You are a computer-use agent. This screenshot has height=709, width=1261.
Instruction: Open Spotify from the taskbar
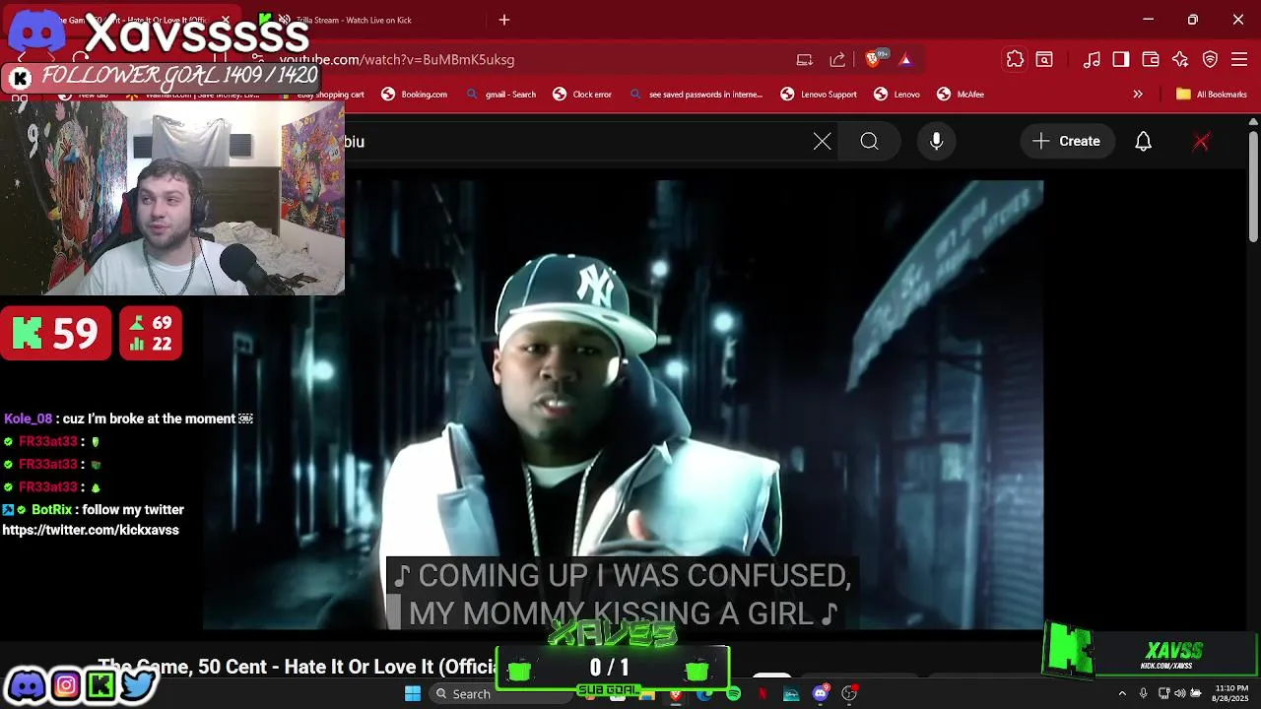pos(733,694)
